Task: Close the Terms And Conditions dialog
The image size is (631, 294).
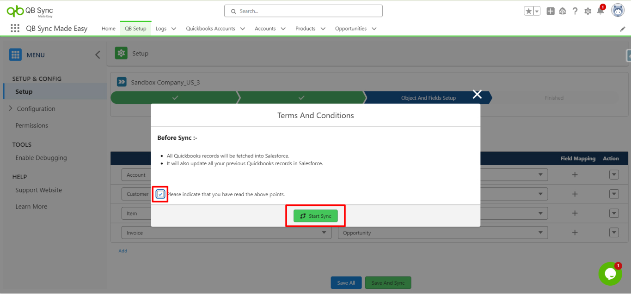Action: pyautogui.click(x=477, y=94)
